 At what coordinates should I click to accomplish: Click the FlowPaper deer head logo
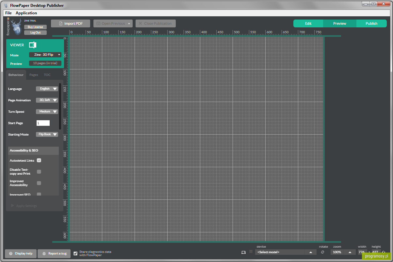point(16,26)
